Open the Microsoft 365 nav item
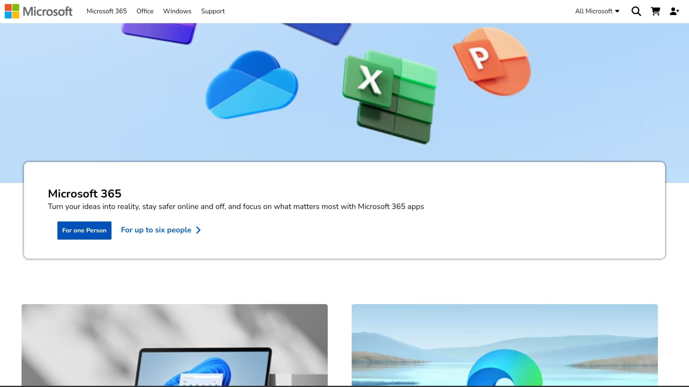 click(x=107, y=11)
